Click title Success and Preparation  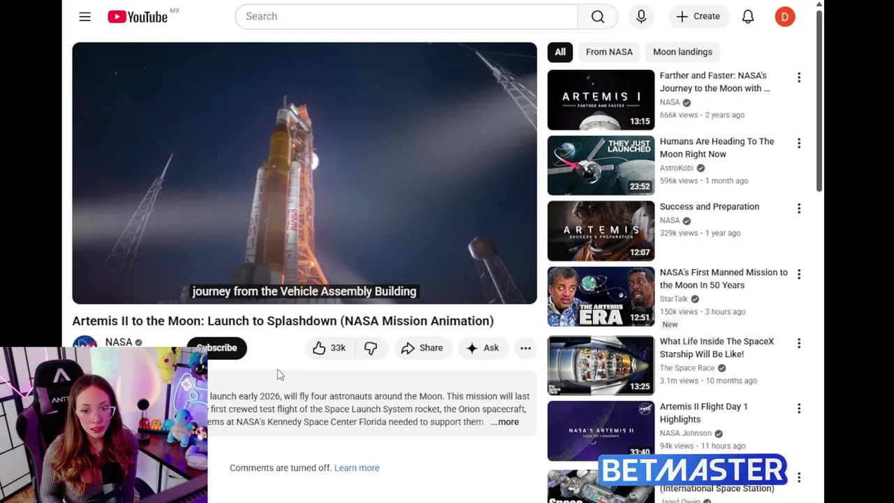pyautogui.click(x=710, y=207)
